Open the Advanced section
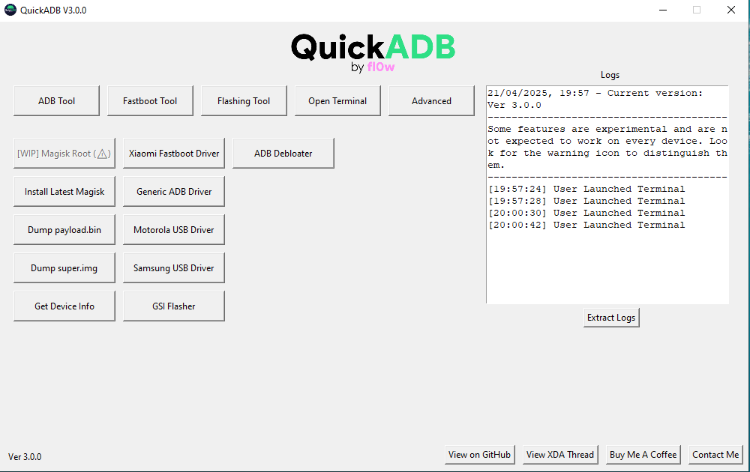750x472 pixels. coord(431,100)
